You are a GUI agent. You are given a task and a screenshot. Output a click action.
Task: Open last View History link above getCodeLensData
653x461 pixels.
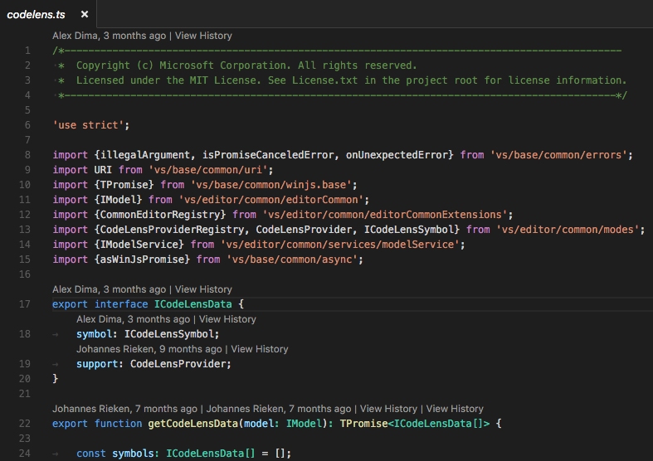pos(455,409)
